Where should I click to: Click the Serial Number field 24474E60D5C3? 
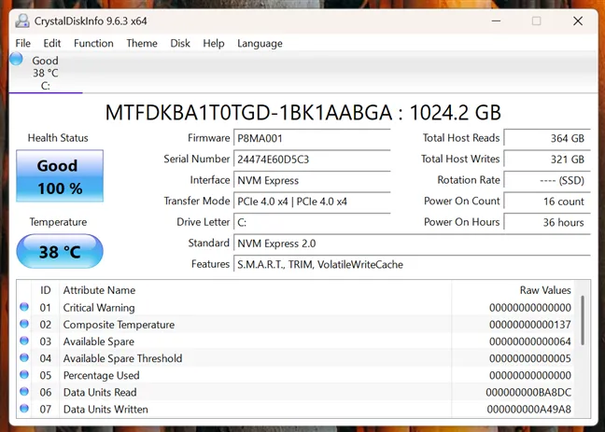point(312,160)
